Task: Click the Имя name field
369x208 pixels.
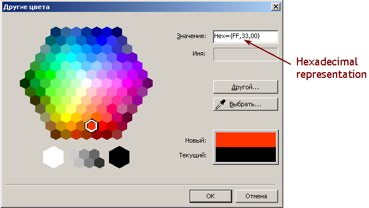Action: [x=245, y=55]
